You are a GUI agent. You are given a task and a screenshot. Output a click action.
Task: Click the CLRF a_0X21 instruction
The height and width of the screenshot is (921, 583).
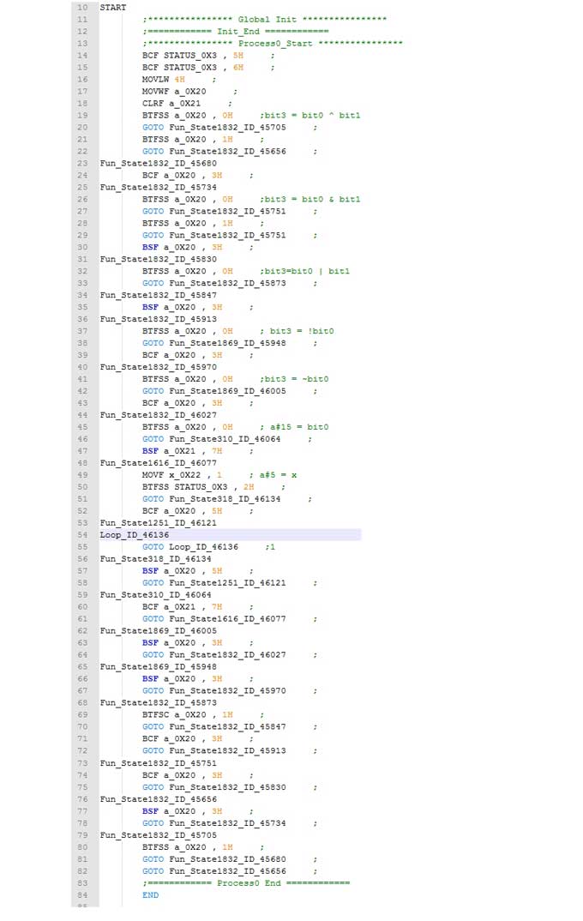pyautogui.click(x=171, y=104)
